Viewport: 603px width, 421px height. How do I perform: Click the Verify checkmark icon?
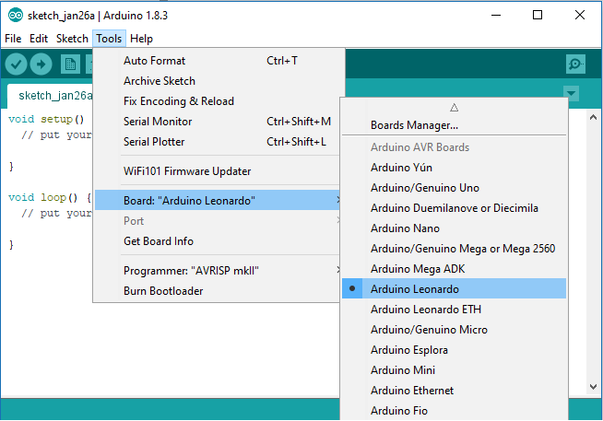(16, 64)
